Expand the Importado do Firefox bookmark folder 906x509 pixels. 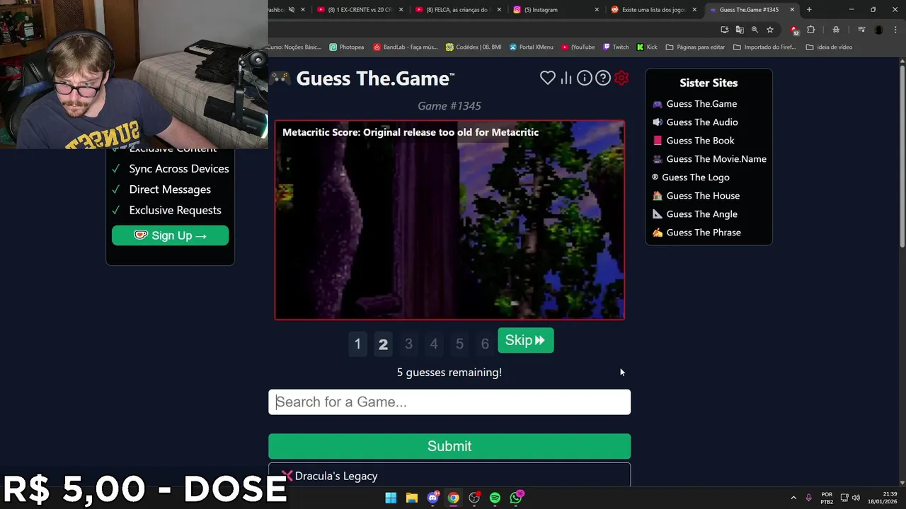coord(764,47)
